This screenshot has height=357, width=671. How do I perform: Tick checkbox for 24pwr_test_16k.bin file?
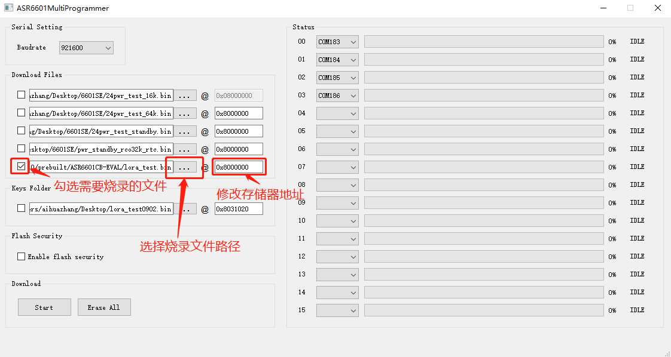(x=21, y=95)
